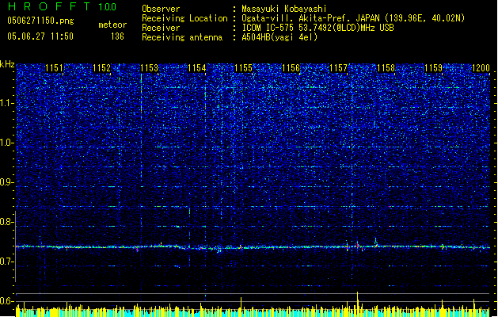Click the Receiver label
Image resolution: width=498 pixels, height=317 pixels.
pos(161,28)
